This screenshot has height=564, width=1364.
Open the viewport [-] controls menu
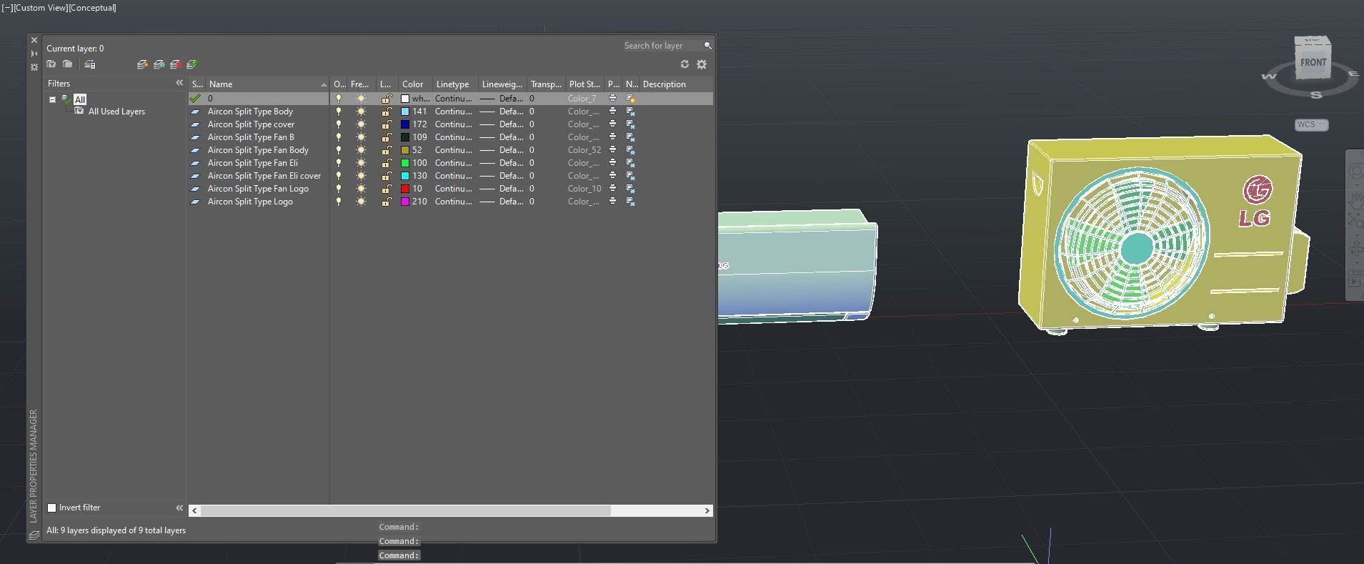(x=6, y=8)
